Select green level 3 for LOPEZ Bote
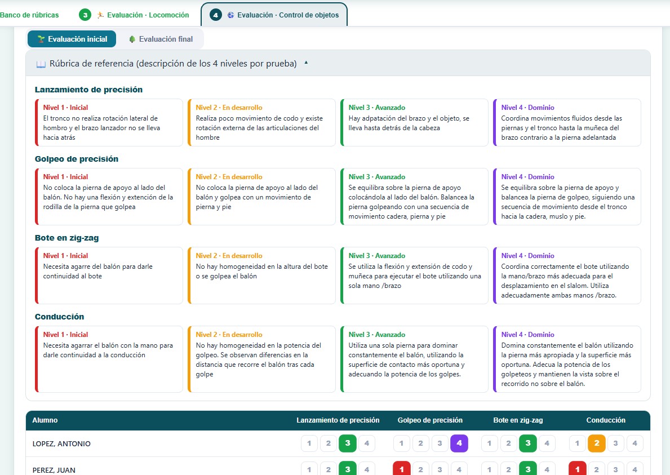 pos(527,443)
